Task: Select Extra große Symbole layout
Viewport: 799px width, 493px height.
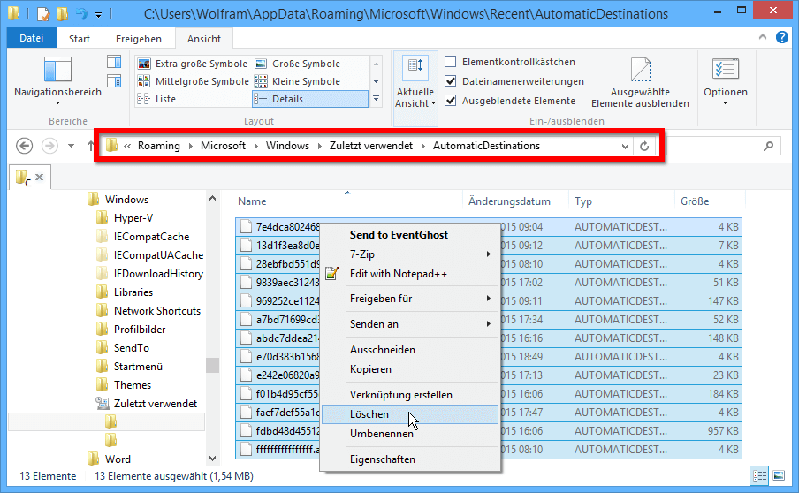Action: click(x=194, y=64)
